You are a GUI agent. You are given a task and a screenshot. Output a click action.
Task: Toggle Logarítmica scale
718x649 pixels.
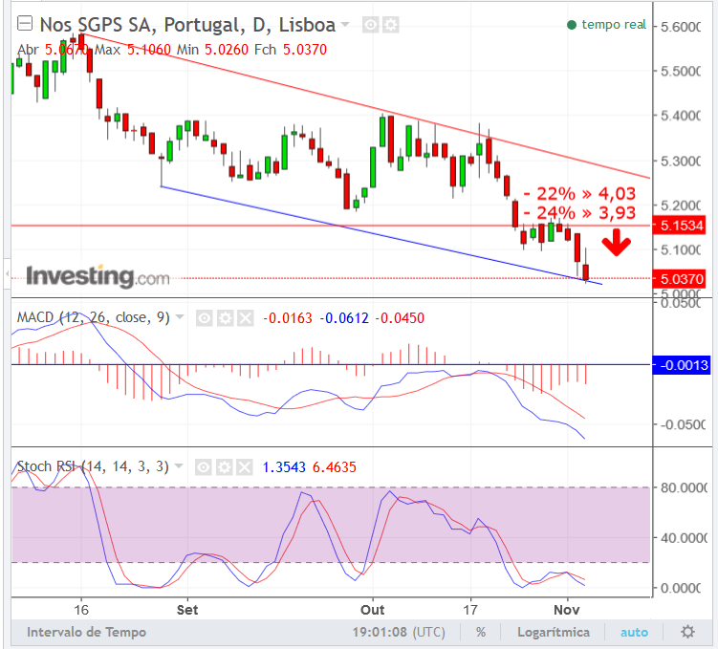pos(554,632)
